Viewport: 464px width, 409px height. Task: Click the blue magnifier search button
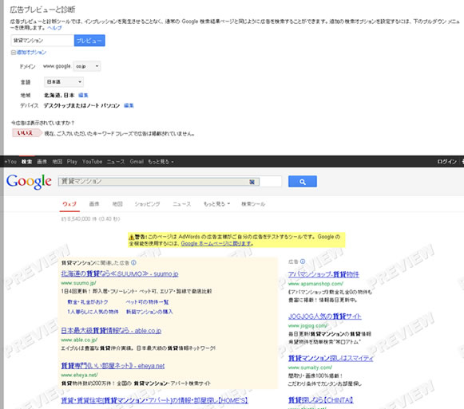[x=303, y=182]
